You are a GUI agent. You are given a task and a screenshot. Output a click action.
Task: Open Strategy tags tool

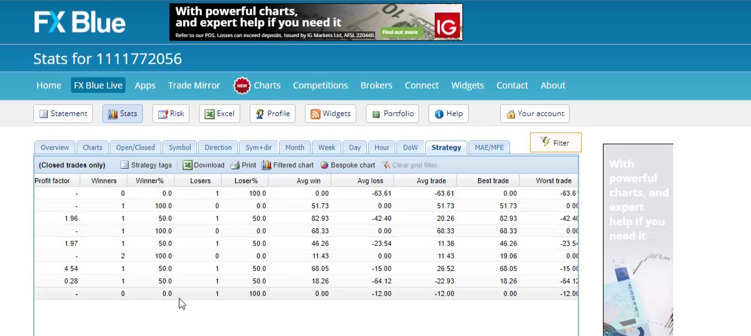[x=146, y=165]
